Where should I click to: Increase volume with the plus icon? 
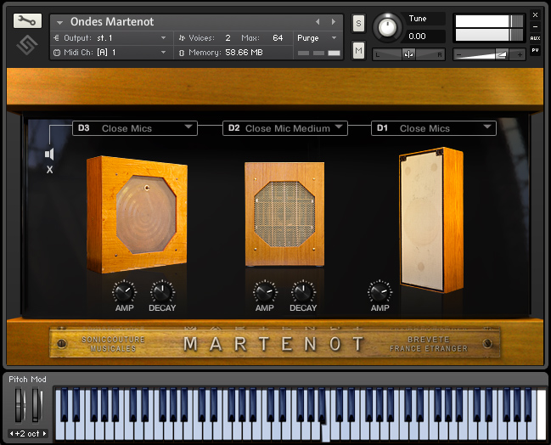[520, 54]
